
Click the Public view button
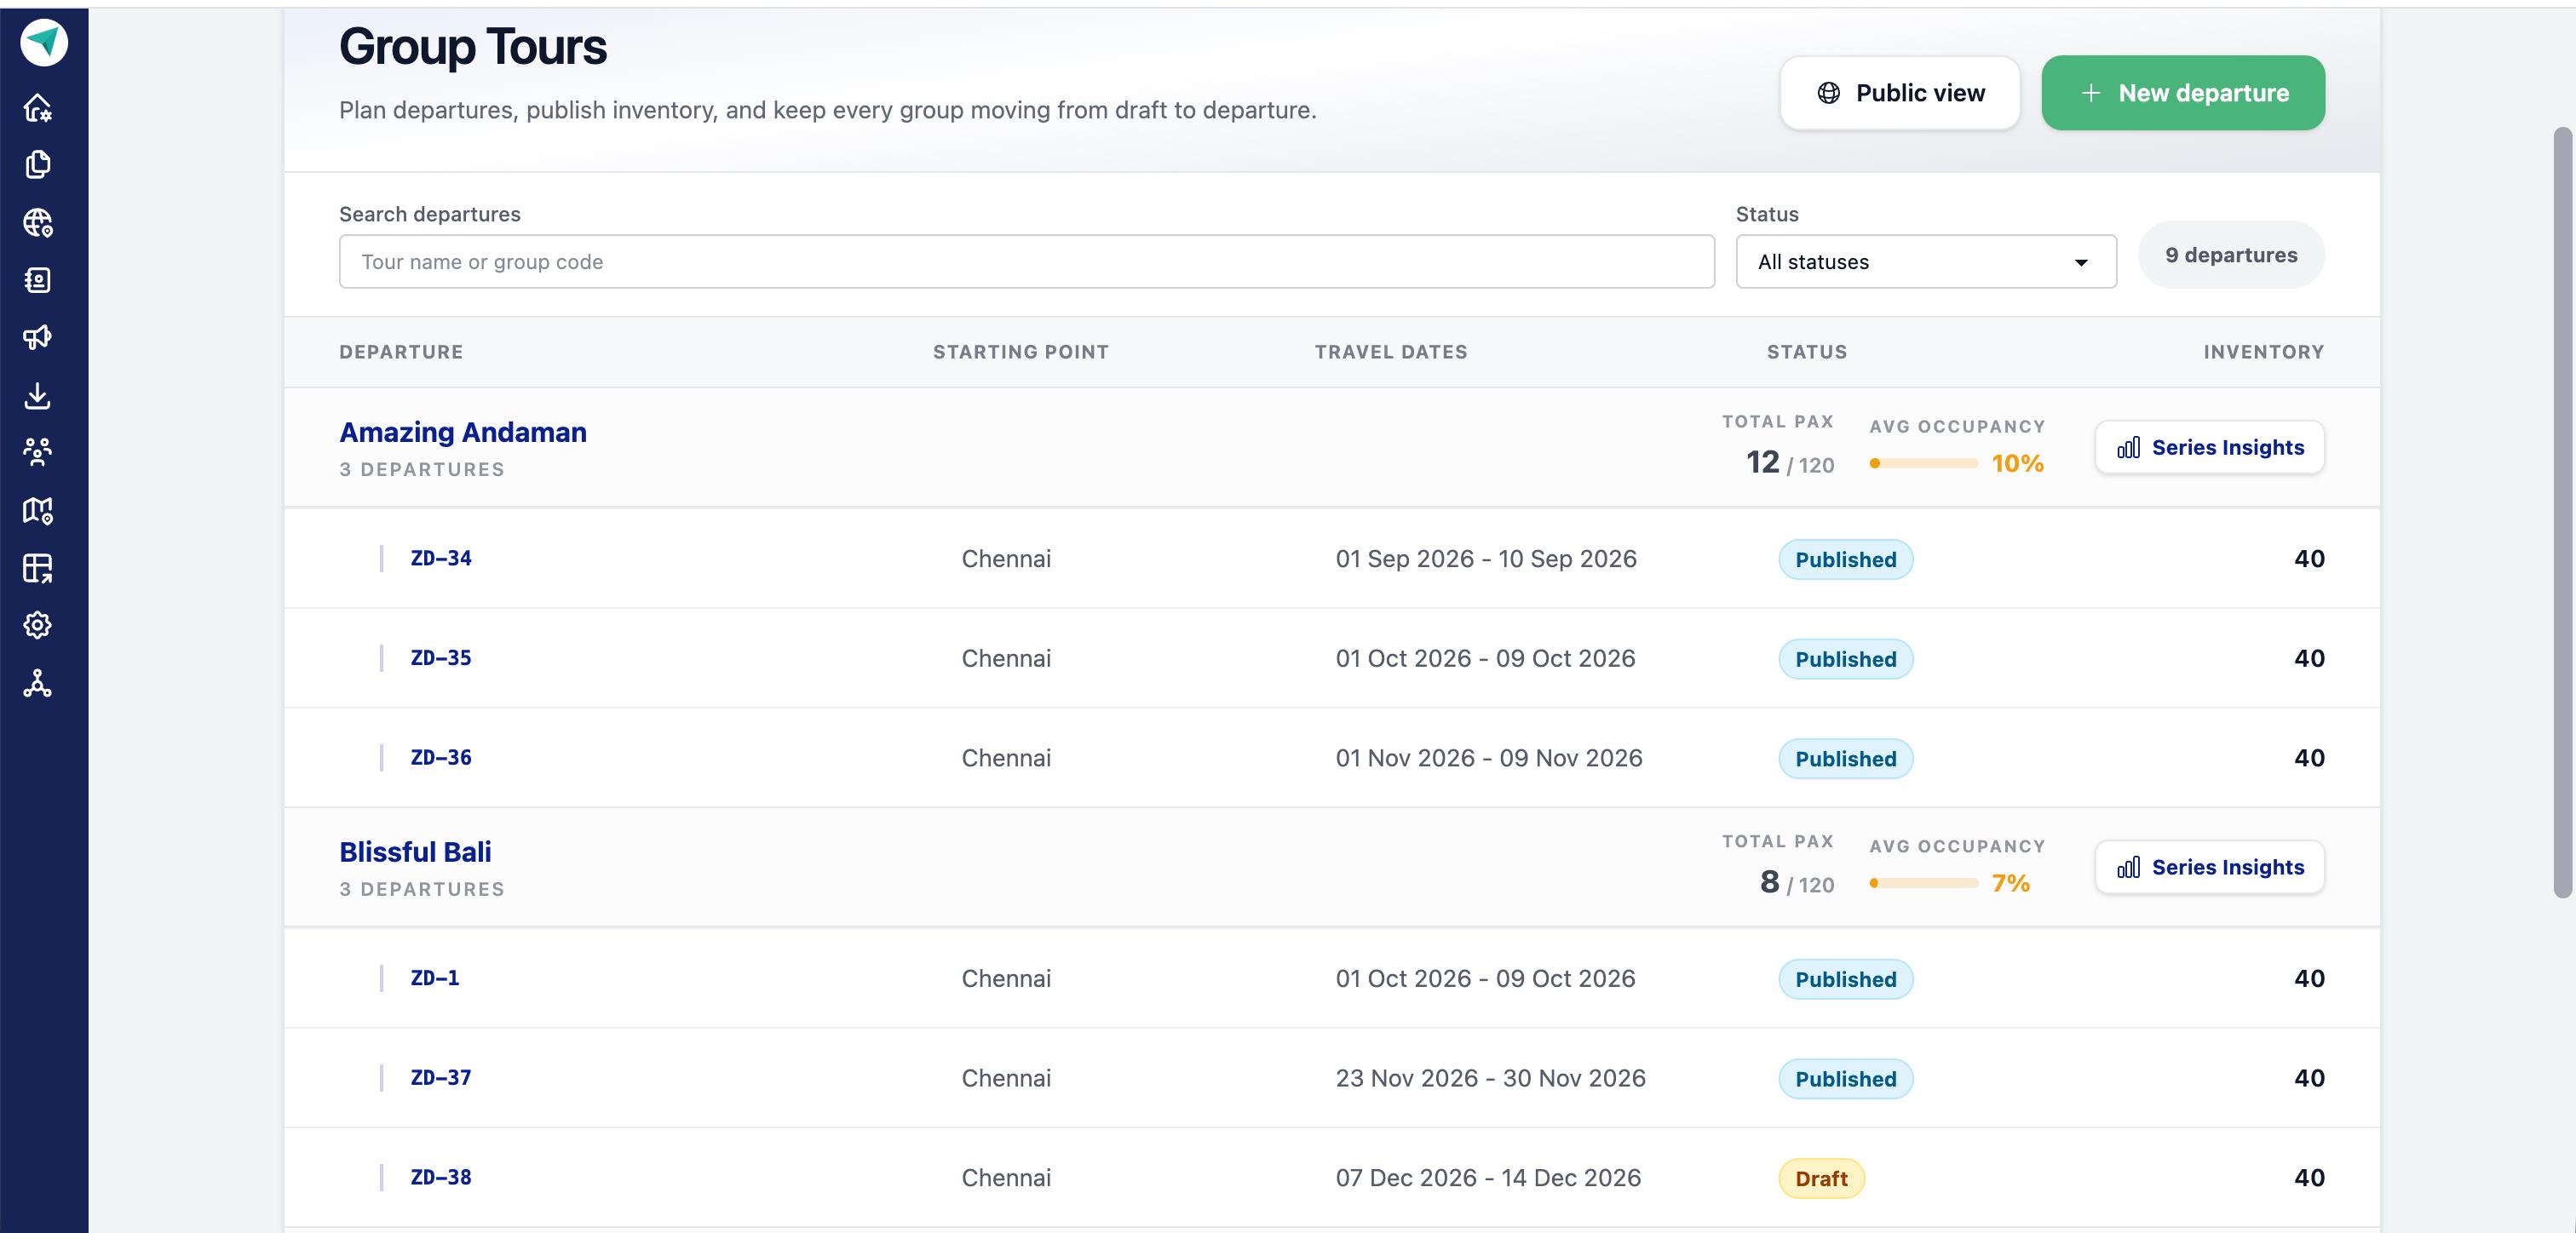click(x=1900, y=93)
